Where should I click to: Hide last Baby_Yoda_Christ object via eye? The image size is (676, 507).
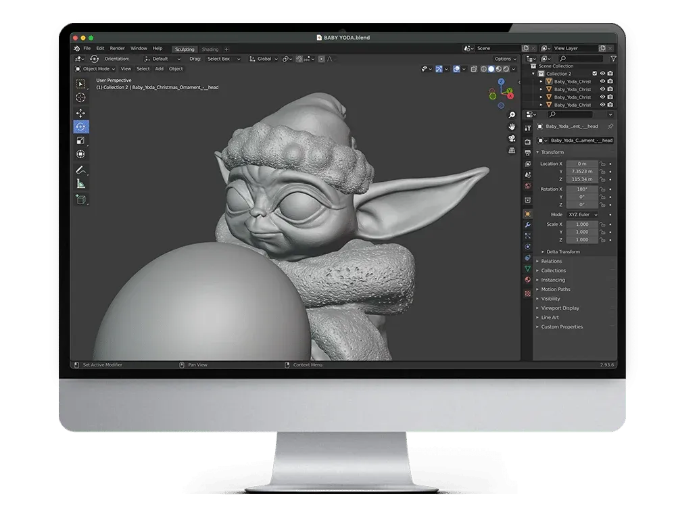(603, 105)
